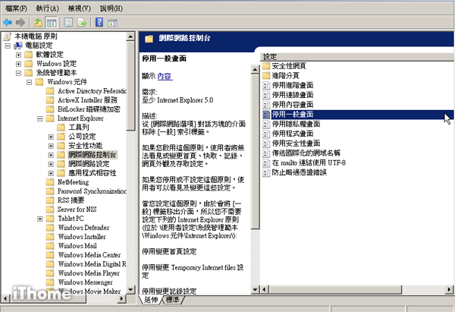
Task: Click the Up One Level folder icon
Action: pyautogui.click(x=37, y=22)
